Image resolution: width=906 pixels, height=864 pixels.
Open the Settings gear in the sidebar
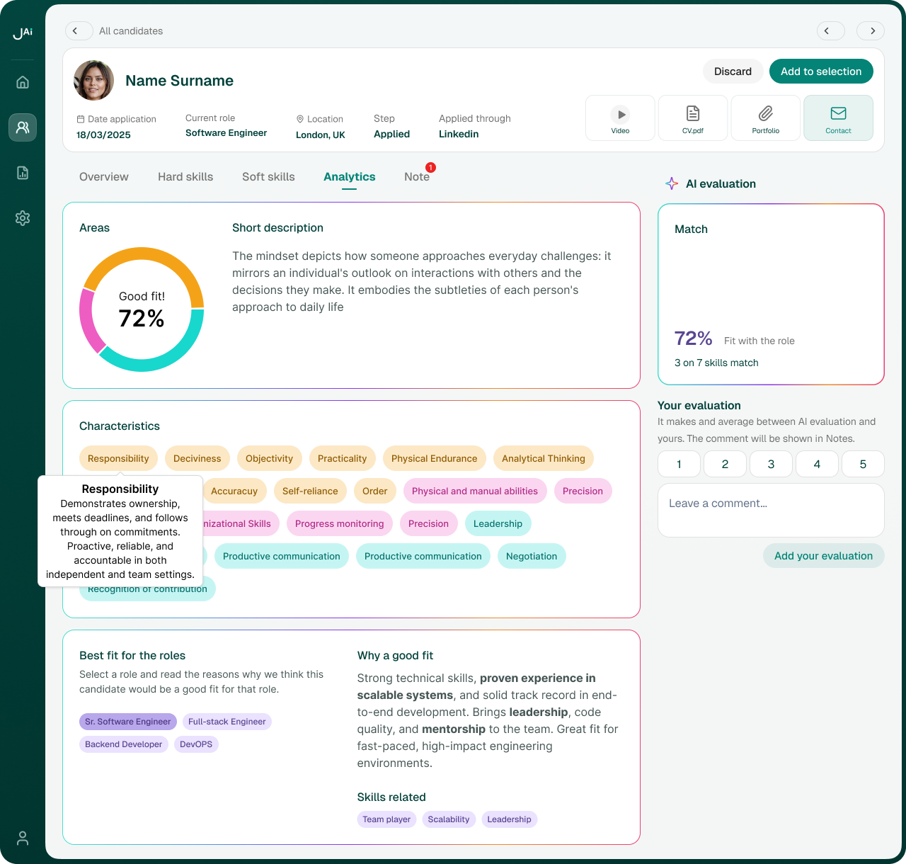[23, 218]
